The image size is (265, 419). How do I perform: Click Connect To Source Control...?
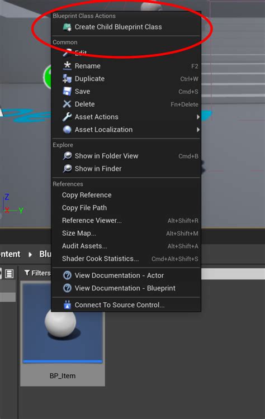[126, 305]
